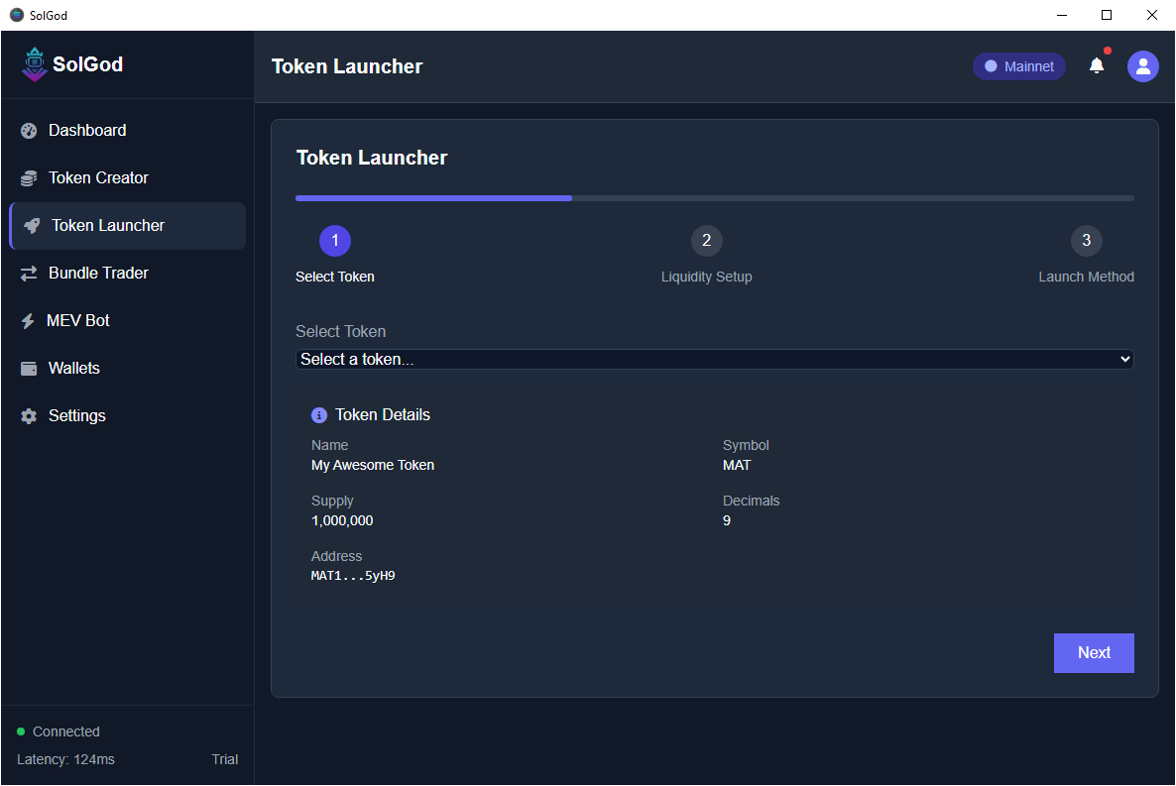
Task: Open the notifications bell
Action: pos(1097,65)
